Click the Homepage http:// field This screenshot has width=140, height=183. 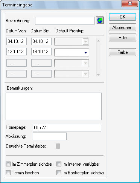[67, 128]
